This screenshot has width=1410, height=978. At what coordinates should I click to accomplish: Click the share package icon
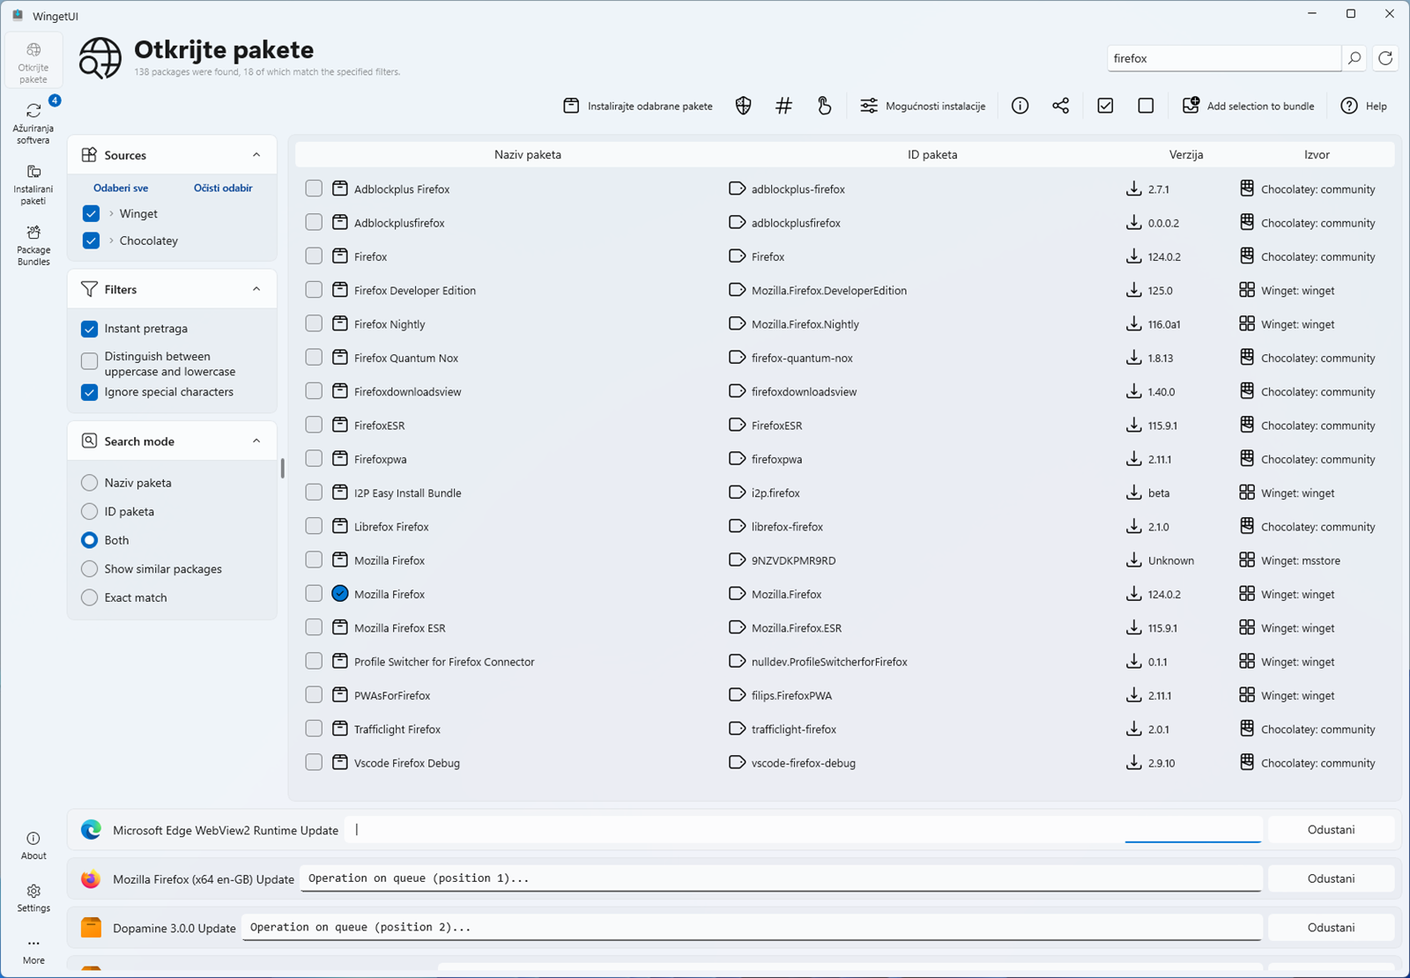(x=1060, y=106)
